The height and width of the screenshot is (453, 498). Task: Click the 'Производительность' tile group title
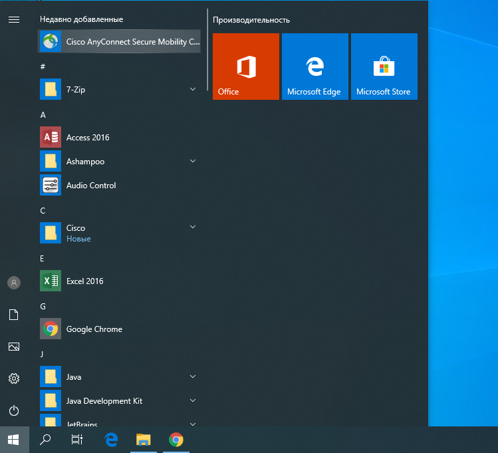point(251,20)
